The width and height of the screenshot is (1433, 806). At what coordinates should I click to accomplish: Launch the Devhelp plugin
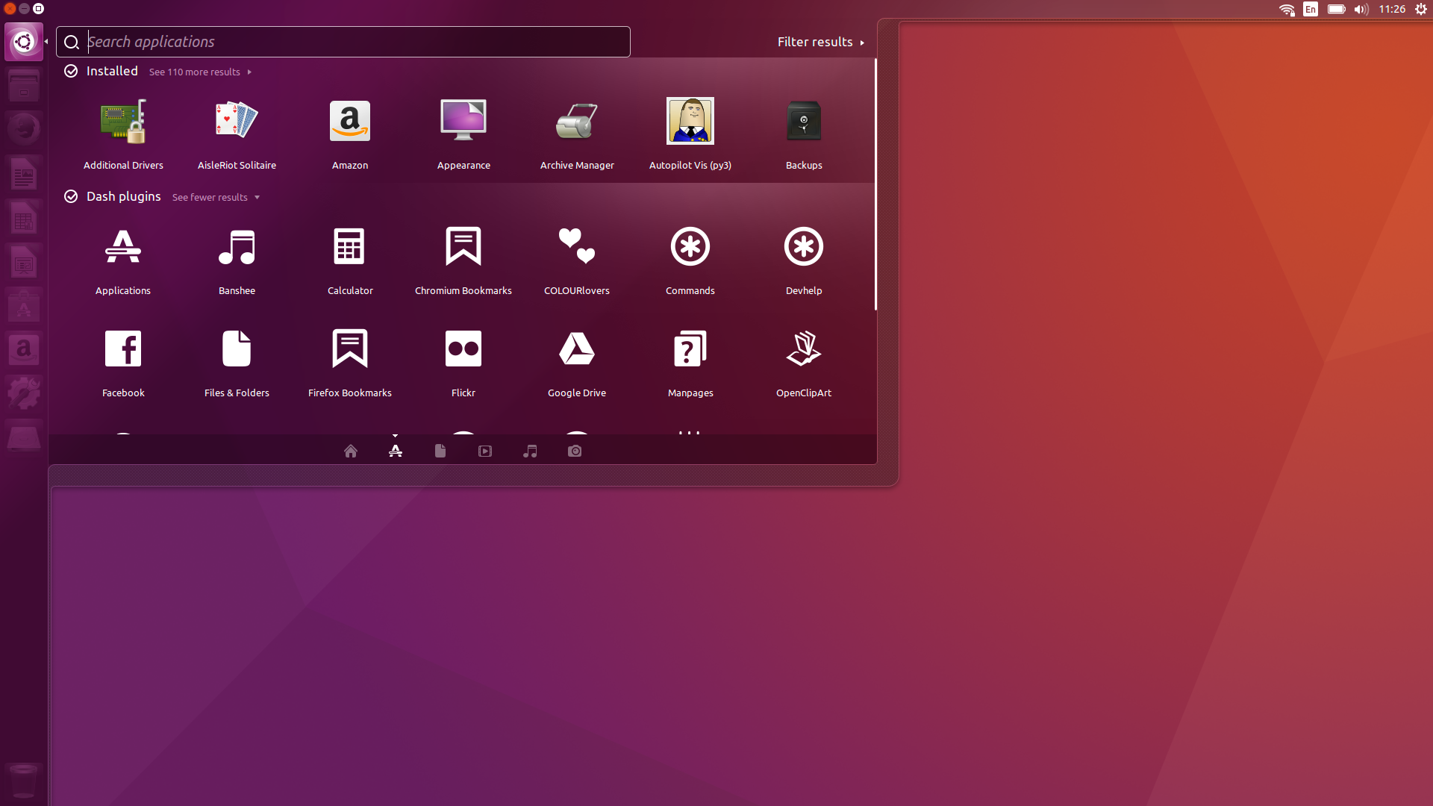(x=803, y=260)
